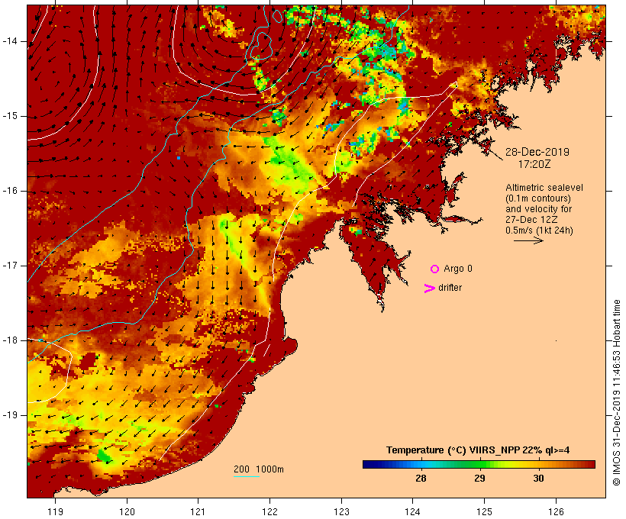Click the '119' longitude axis label
This screenshot has width=626, height=519.
55,511
